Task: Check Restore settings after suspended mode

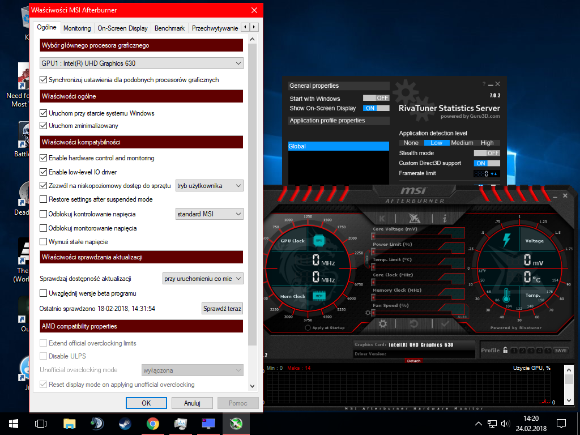Action: [x=43, y=199]
